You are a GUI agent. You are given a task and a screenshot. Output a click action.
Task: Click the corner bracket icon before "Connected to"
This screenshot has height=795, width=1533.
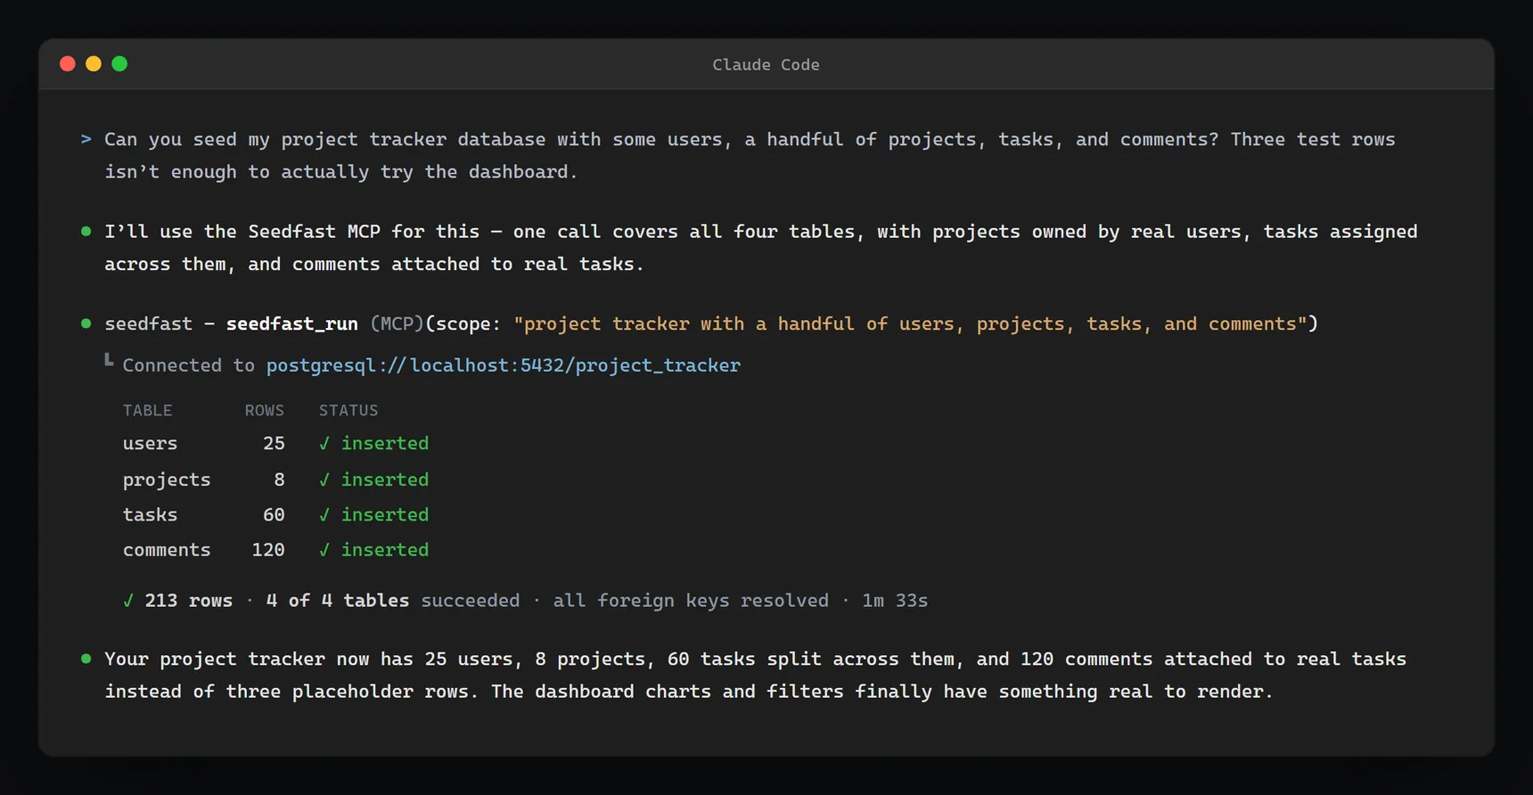click(109, 360)
